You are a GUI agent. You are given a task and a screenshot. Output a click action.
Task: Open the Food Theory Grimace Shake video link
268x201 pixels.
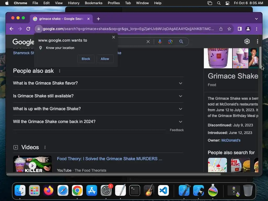pyautogui.click(x=109, y=159)
